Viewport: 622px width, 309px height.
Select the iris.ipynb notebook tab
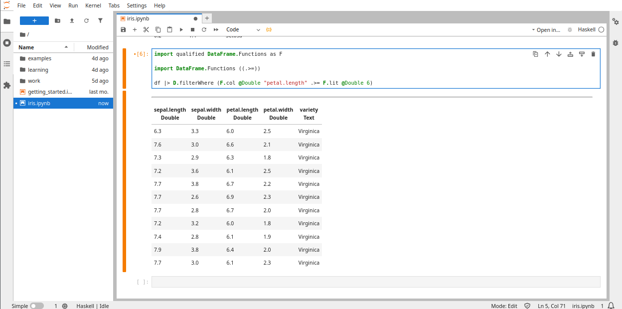(158, 18)
